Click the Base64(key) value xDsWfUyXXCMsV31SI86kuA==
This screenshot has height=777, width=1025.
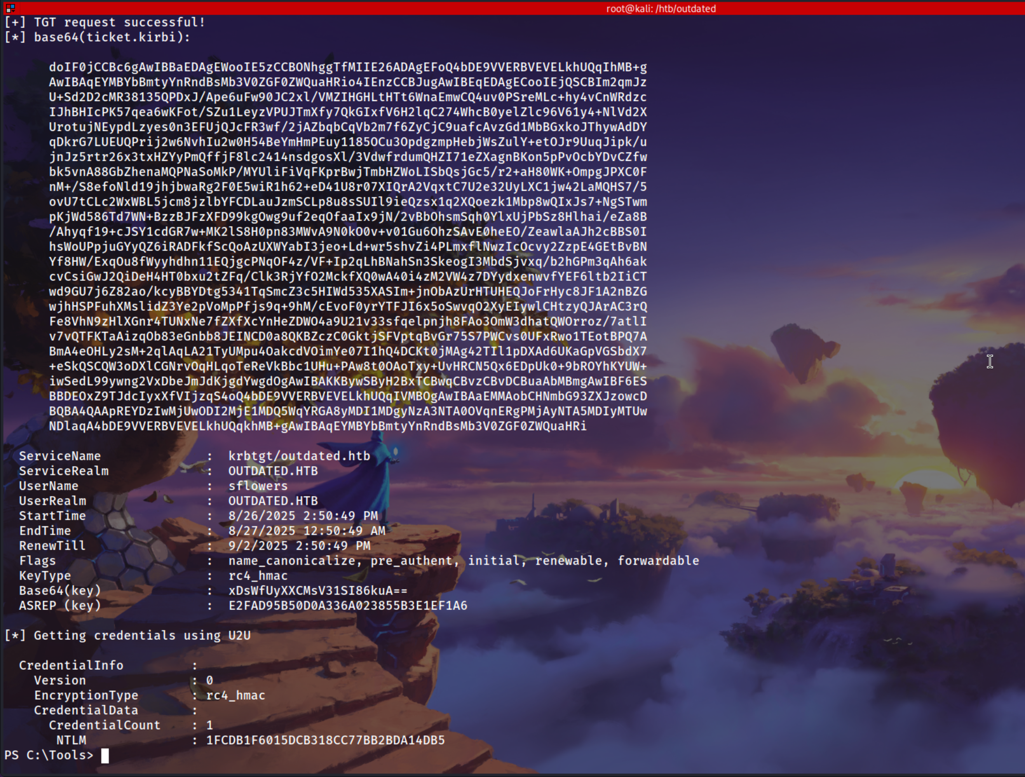click(x=317, y=591)
